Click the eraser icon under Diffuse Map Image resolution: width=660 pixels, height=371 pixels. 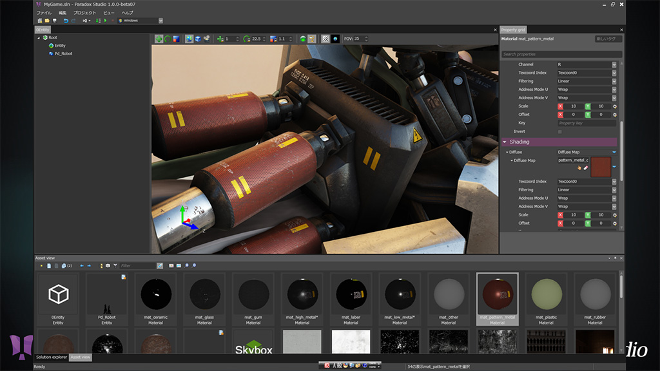[587, 167]
